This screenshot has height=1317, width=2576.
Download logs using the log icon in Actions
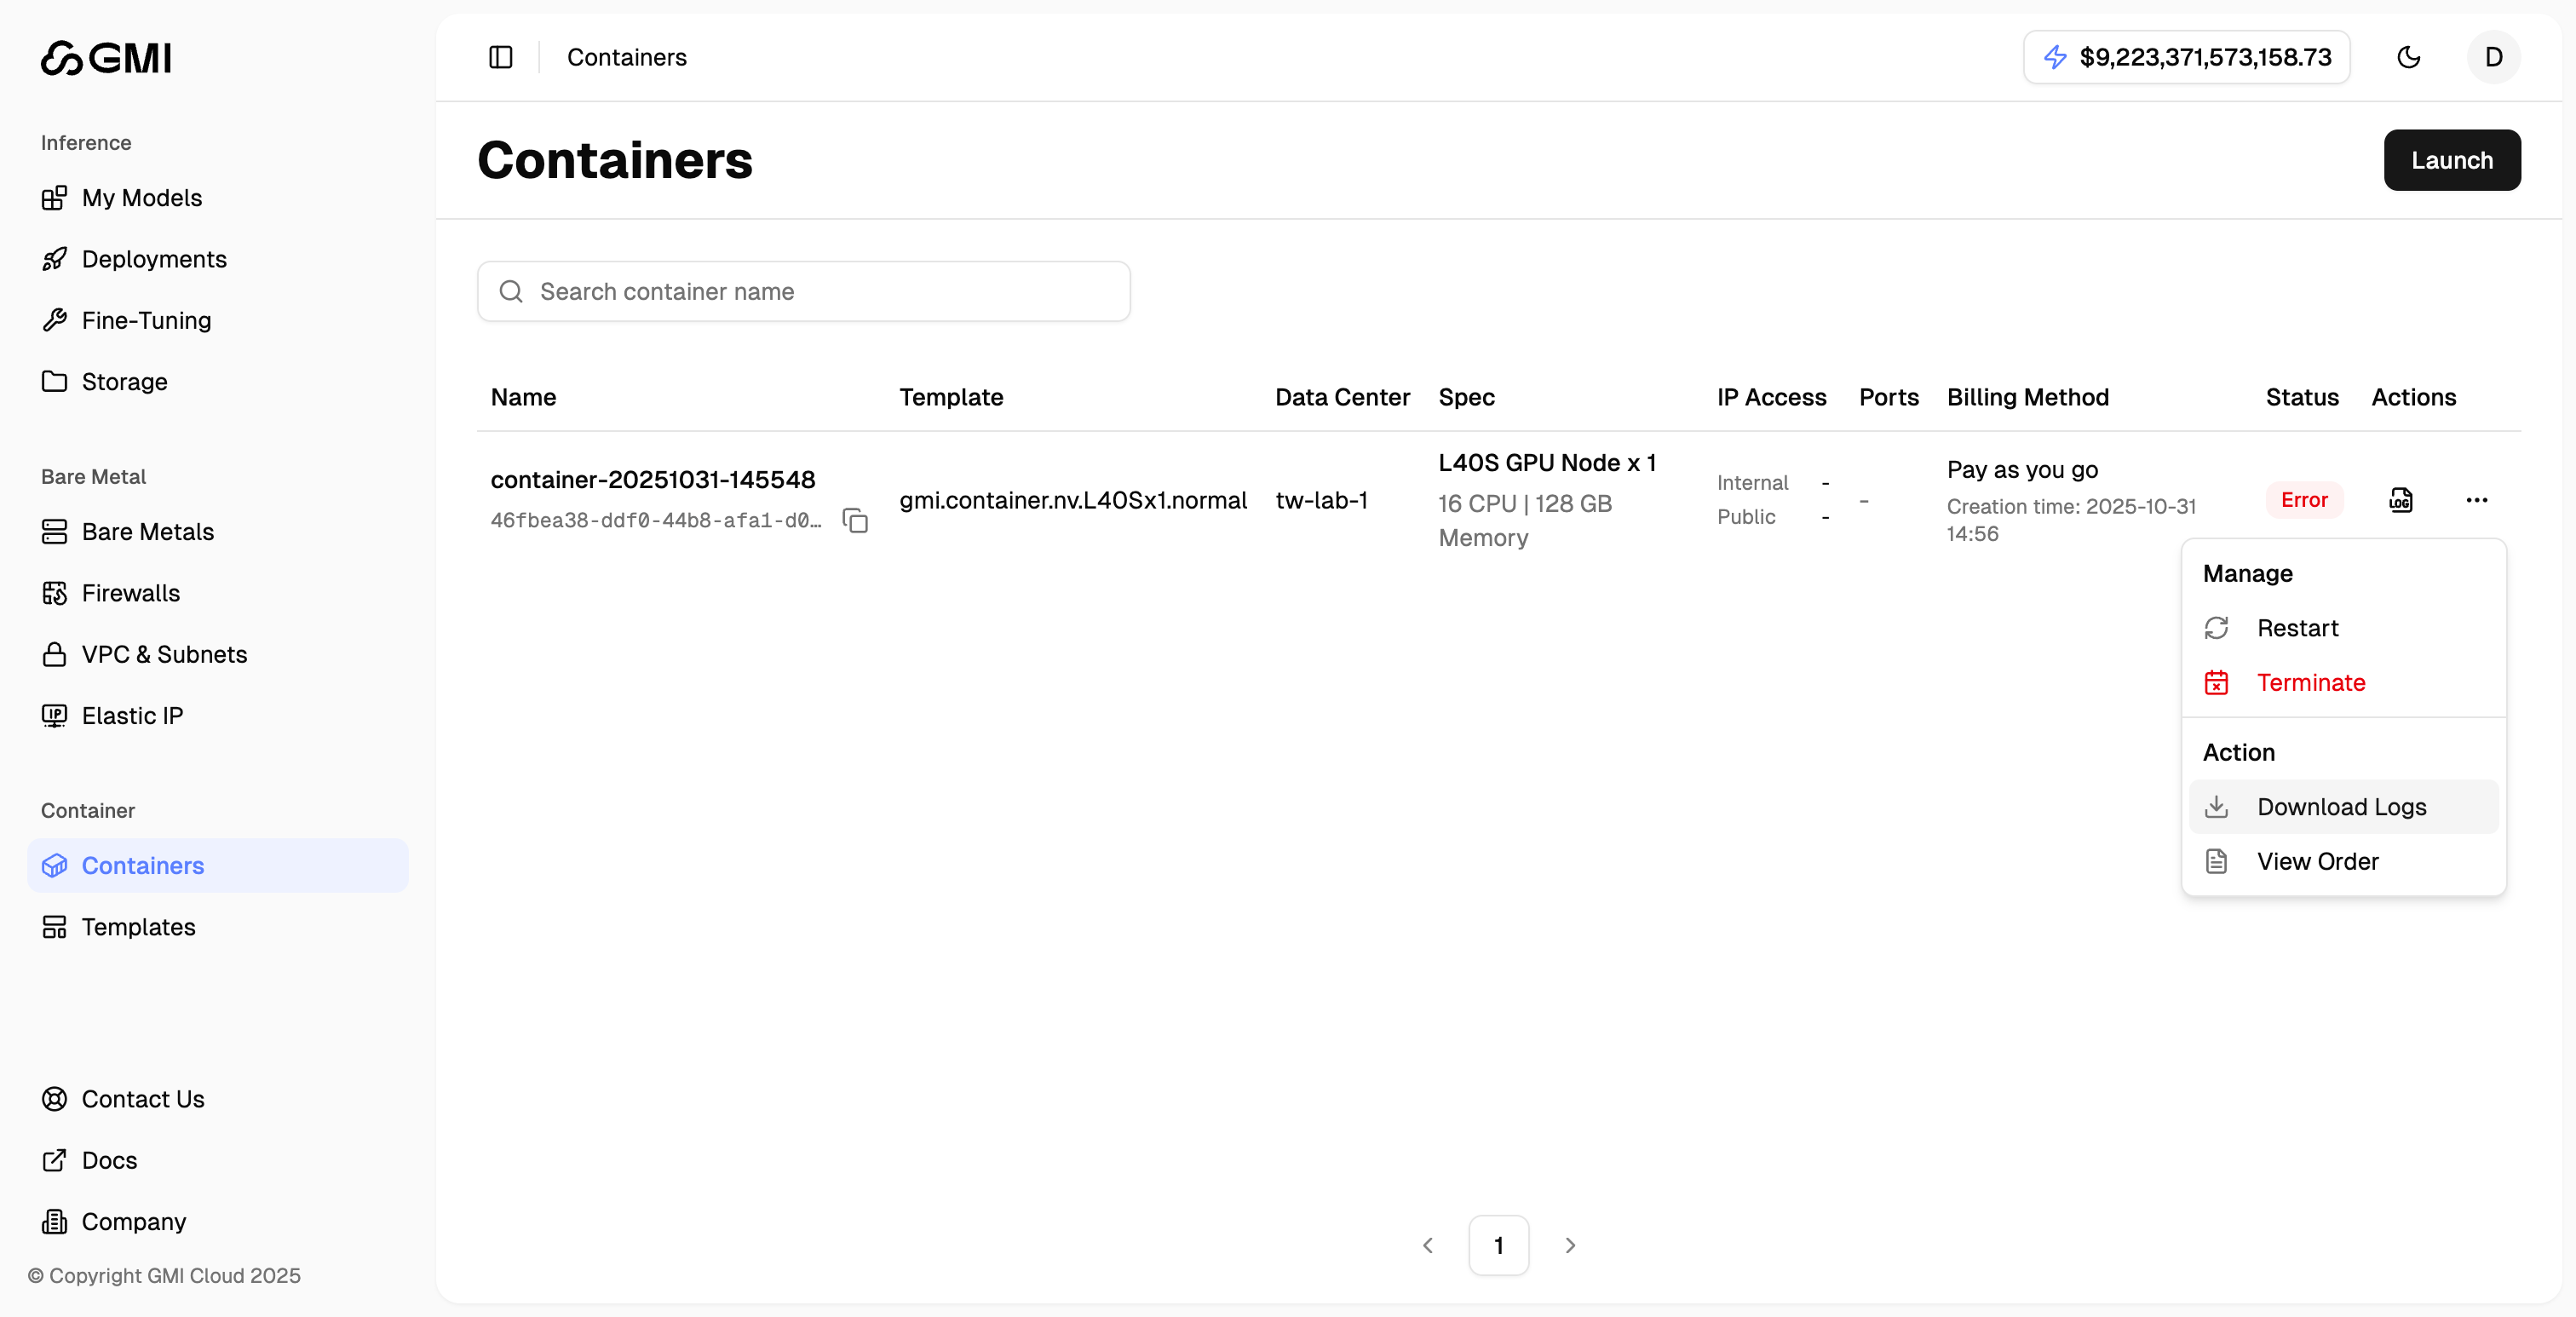(x=2402, y=500)
